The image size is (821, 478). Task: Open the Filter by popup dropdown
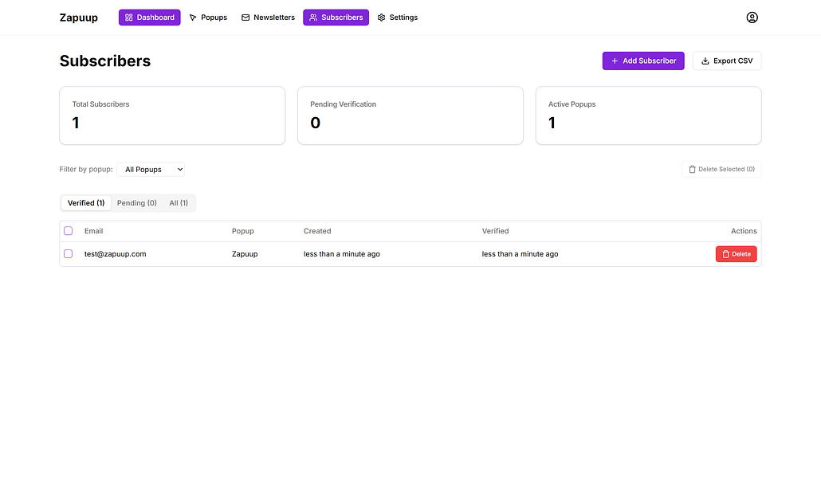[151, 169]
